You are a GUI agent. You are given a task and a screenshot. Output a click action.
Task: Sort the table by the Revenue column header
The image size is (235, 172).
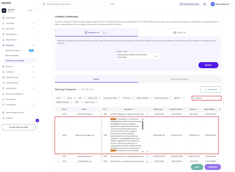(194, 109)
